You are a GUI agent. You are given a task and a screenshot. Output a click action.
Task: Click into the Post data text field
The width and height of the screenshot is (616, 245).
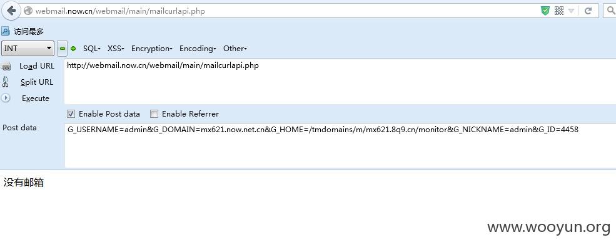point(340,145)
